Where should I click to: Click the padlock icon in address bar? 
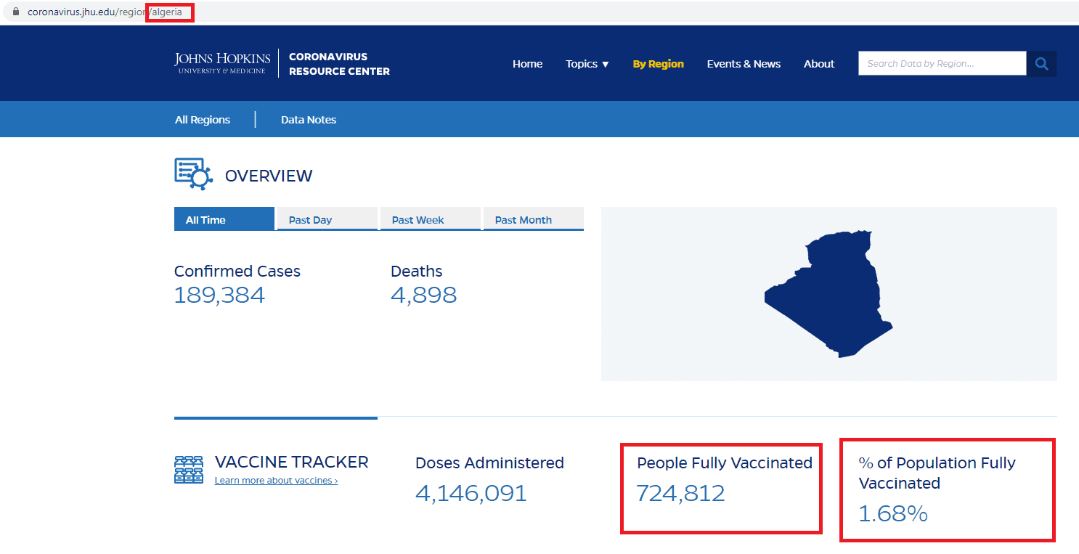[16, 12]
